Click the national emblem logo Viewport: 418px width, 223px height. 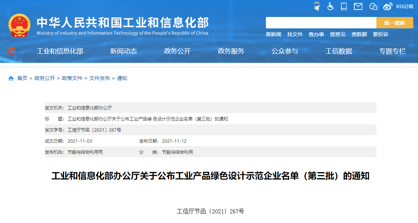20,25
